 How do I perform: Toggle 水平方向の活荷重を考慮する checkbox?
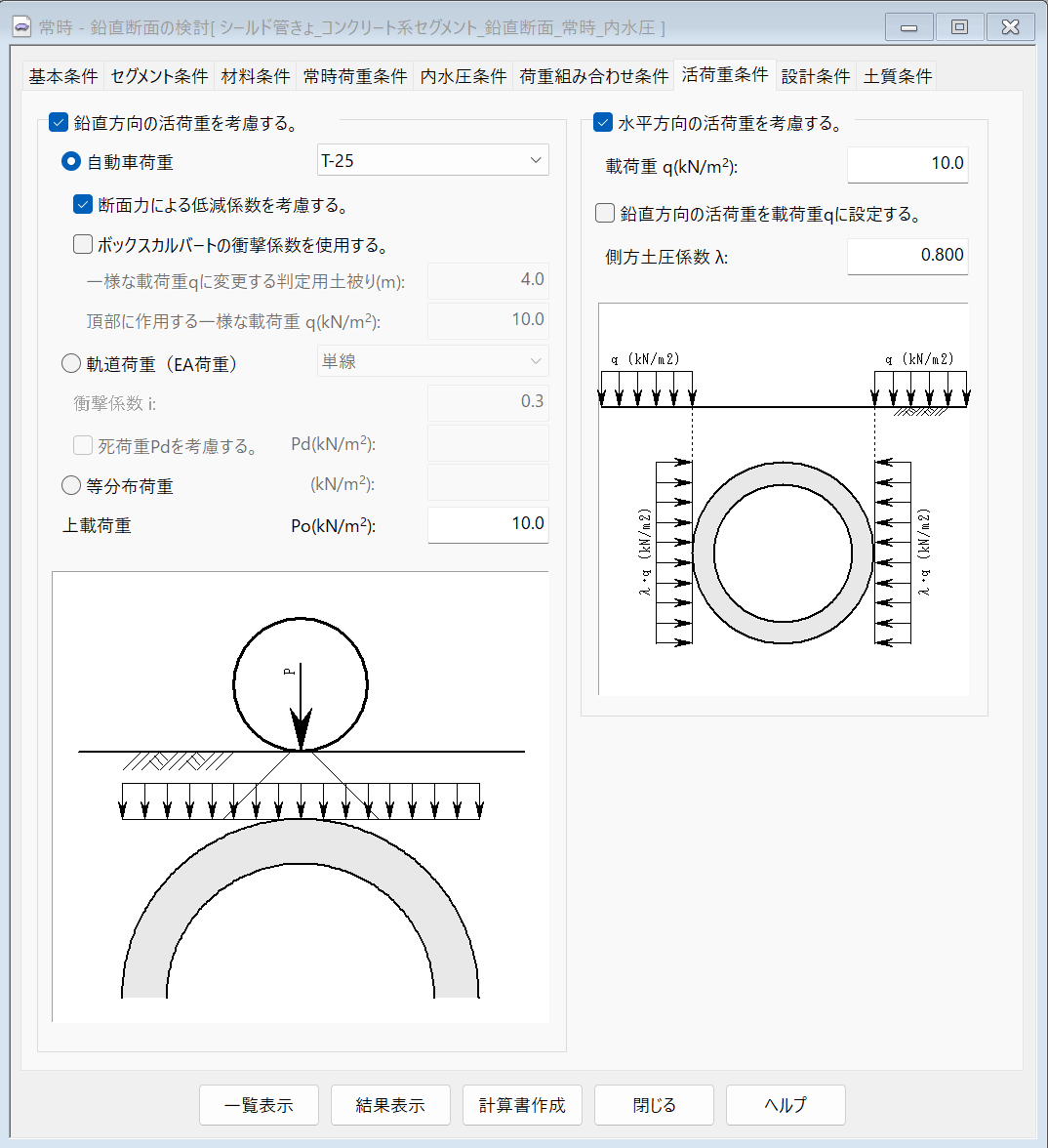[x=603, y=123]
